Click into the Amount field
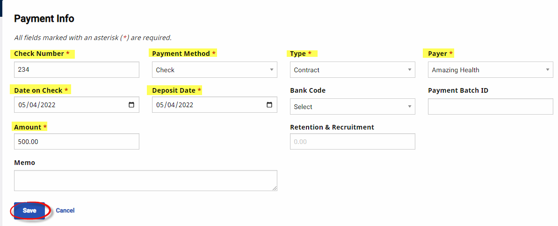 (x=77, y=142)
